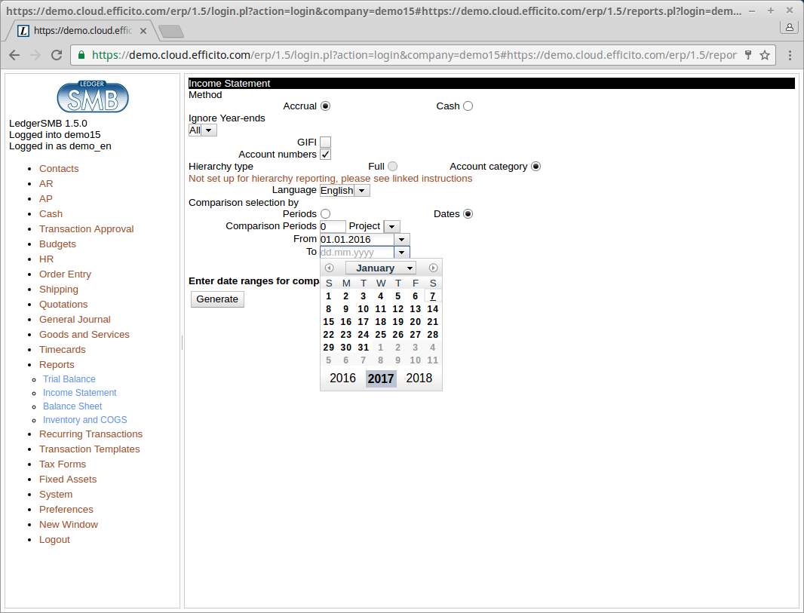Click the browser back arrow icon
Screen dimensions: 804x613
pos(14,55)
